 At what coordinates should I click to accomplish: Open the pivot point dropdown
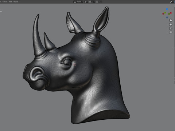(86, 2)
